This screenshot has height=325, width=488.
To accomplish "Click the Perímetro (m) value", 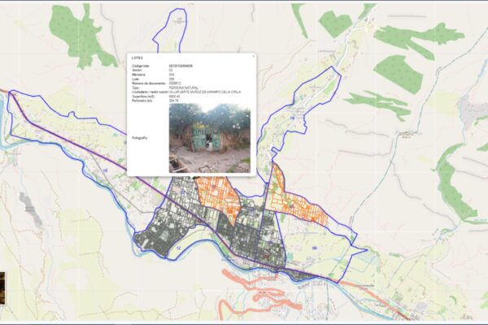I will (x=173, y=102).
